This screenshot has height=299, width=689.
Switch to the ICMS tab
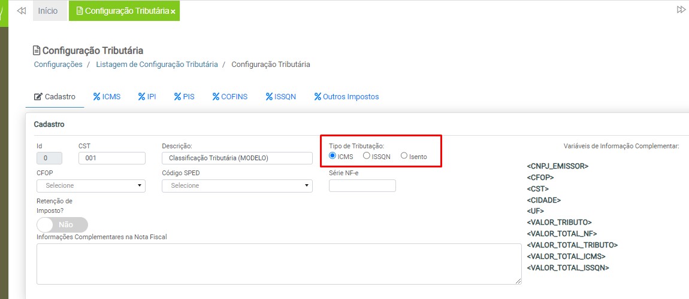107,96
